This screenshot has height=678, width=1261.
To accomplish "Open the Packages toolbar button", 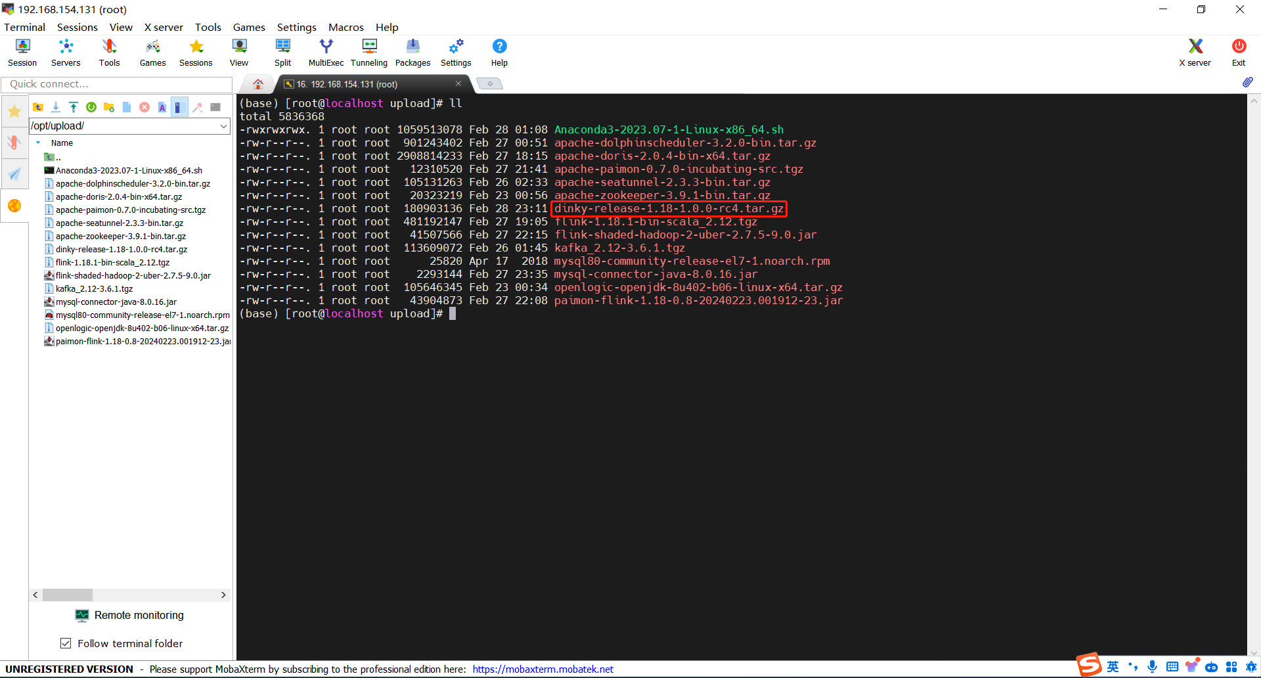I will click(412, 53).
